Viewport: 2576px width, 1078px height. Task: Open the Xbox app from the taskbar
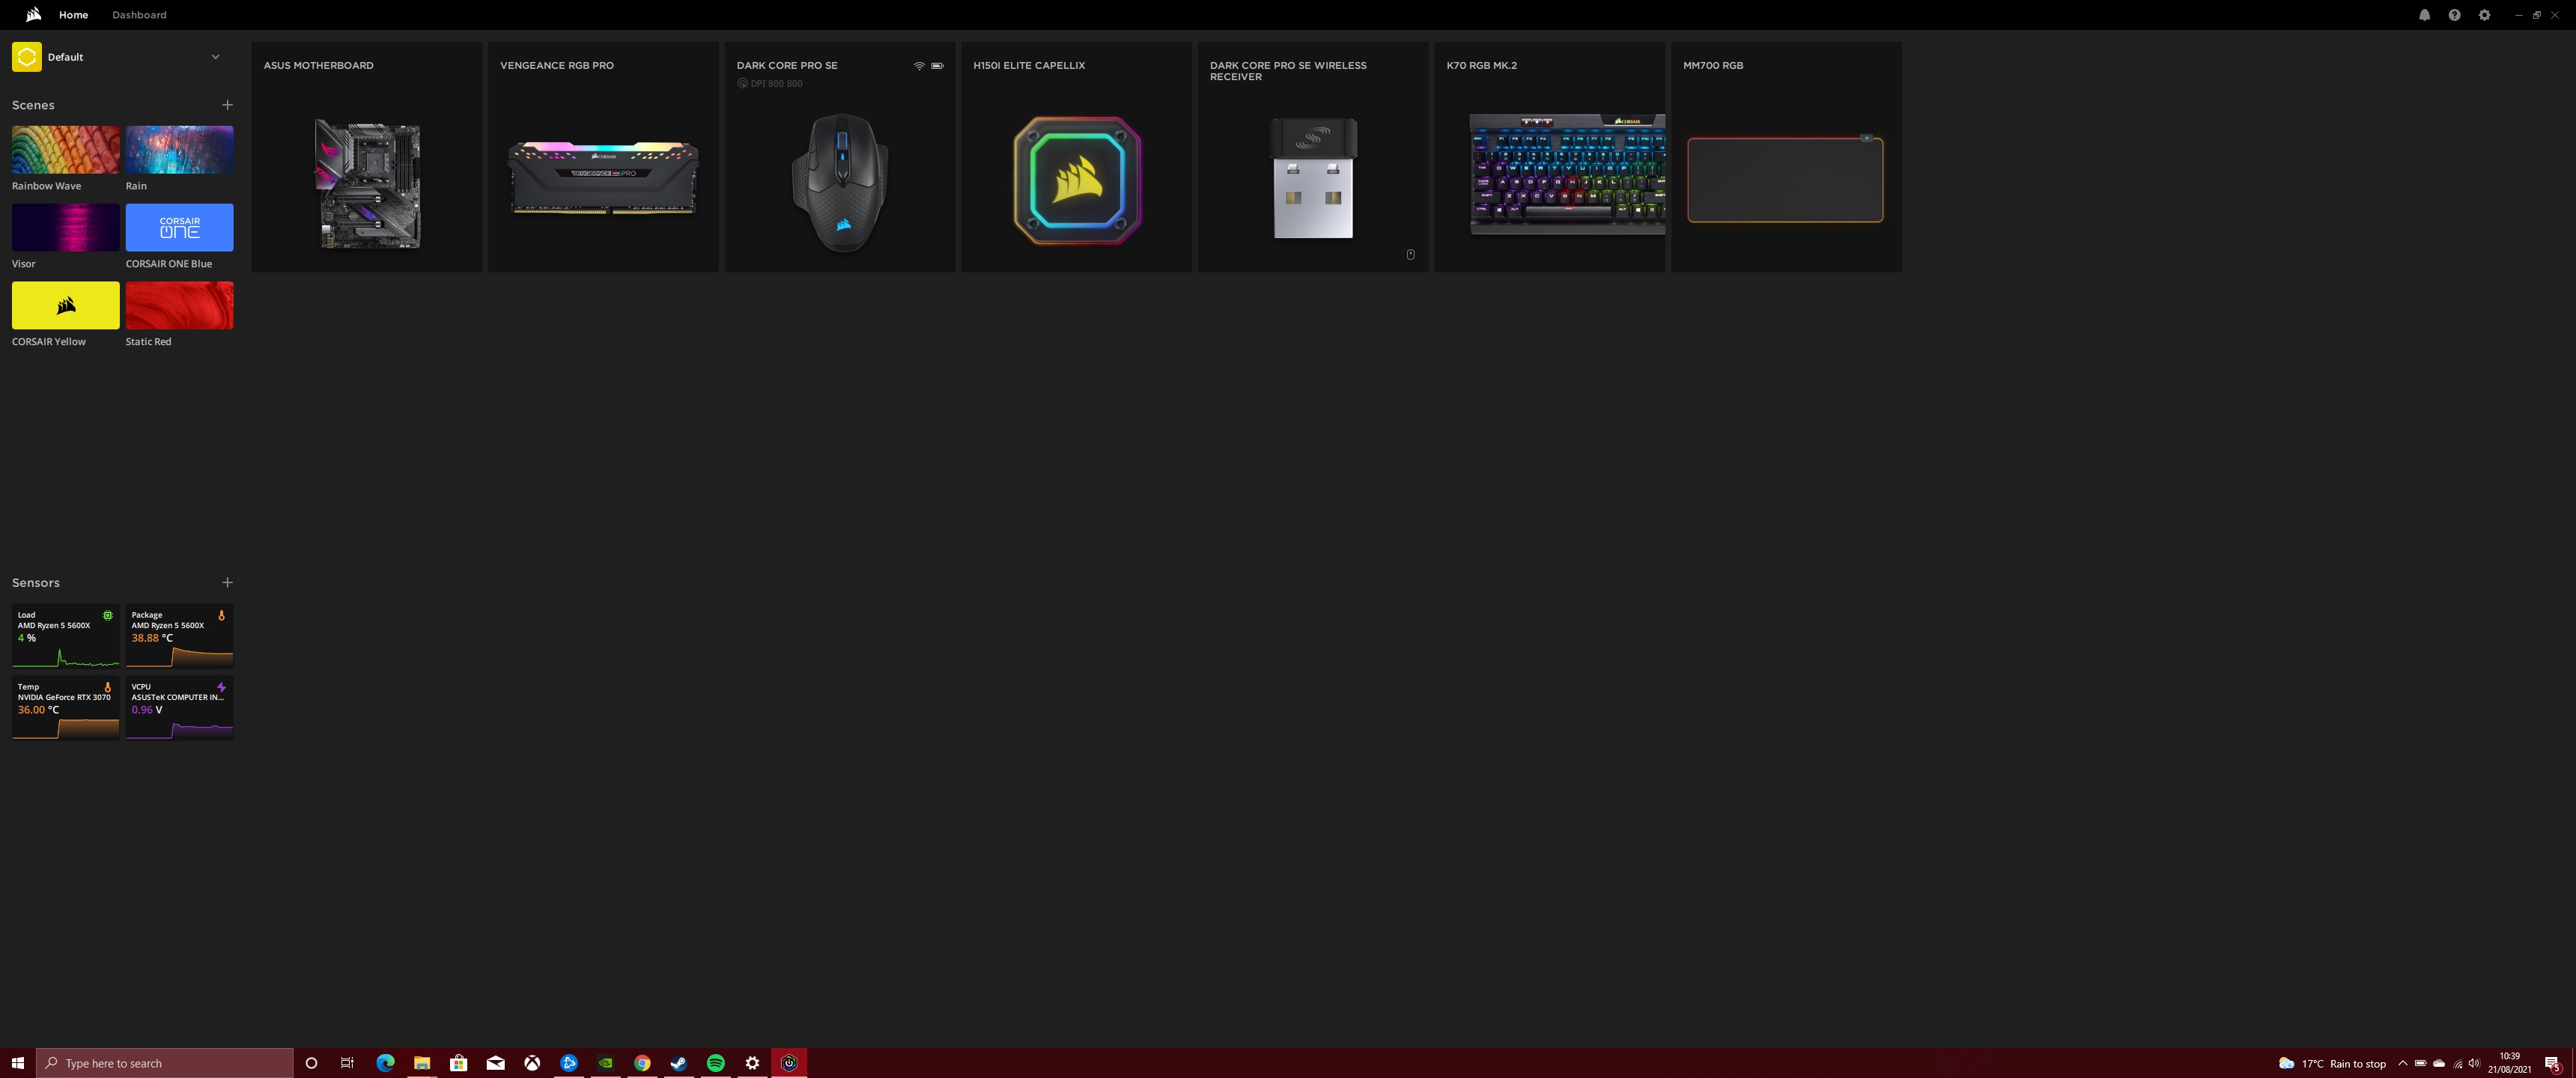pyautogui.click(x=532, y=1063)
